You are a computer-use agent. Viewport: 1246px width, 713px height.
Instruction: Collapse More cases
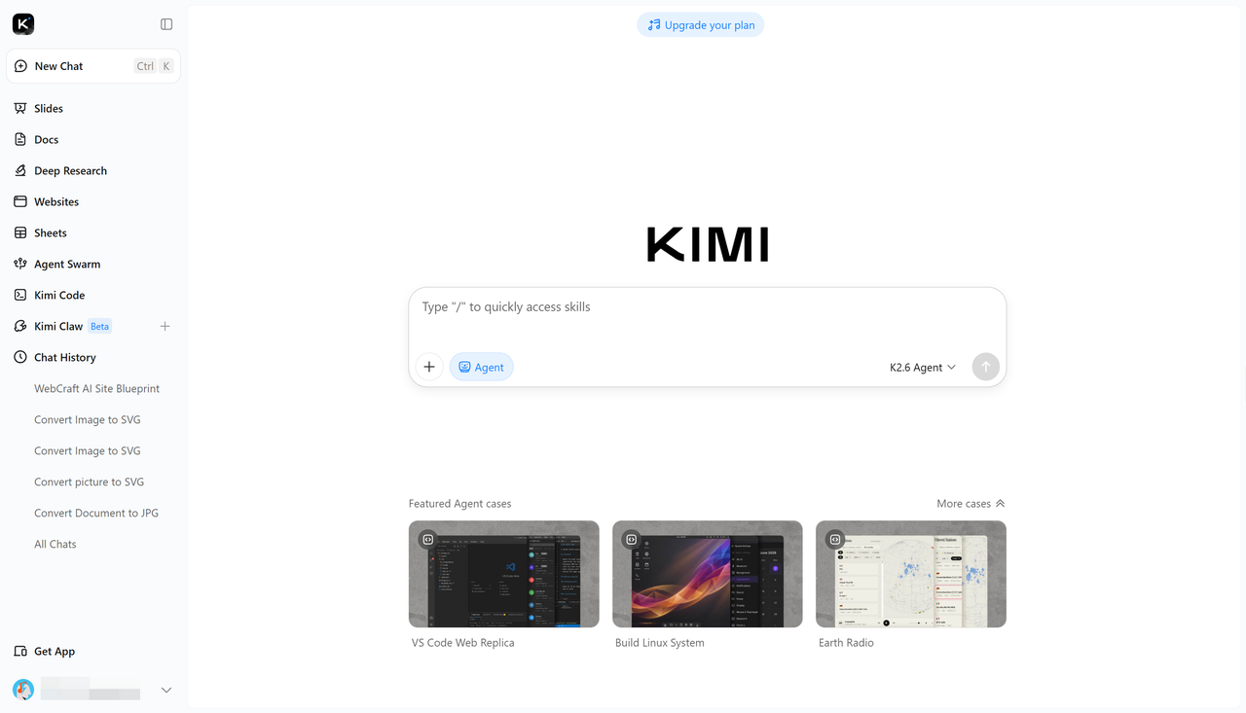[971, 503]
